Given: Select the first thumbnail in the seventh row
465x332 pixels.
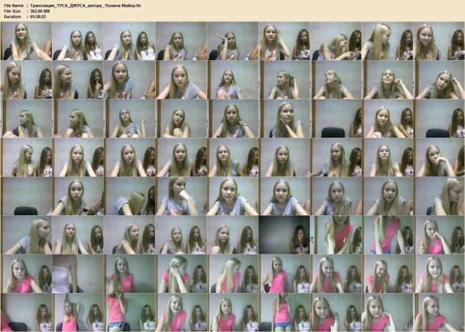Looking at the screenshot, I should 26,273.
